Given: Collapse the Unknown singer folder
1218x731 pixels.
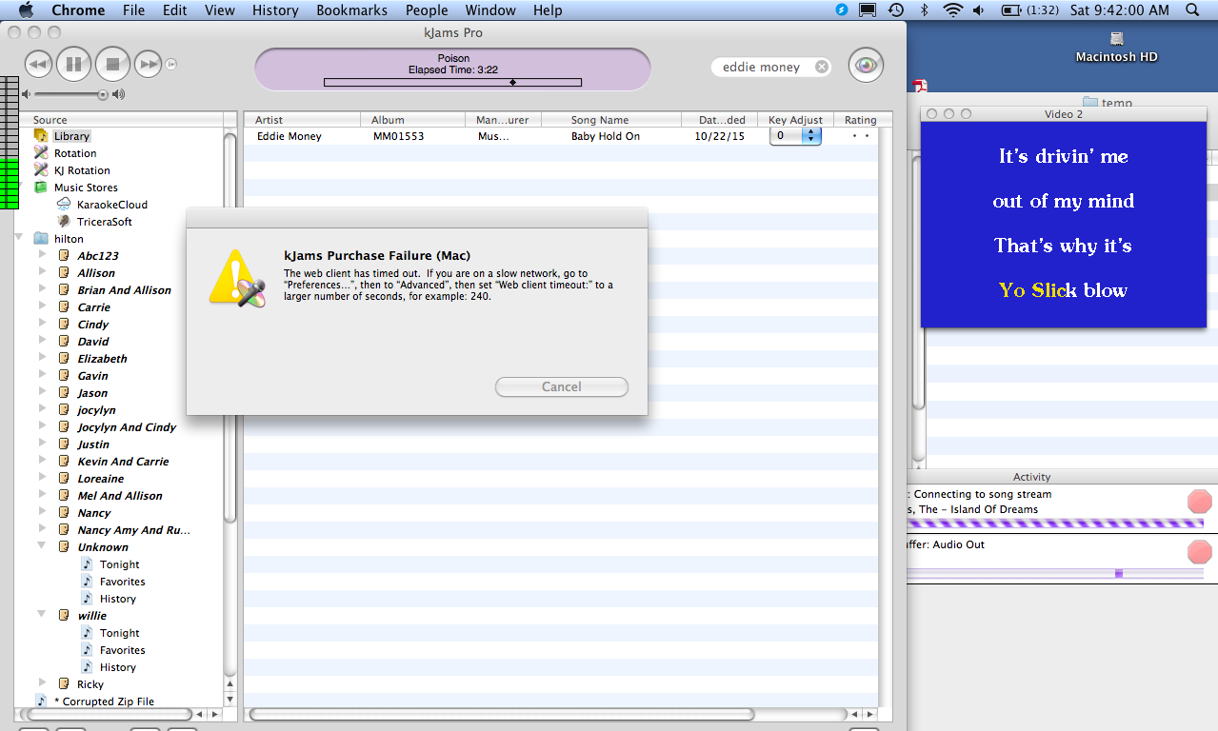Looking at the screenshot, I should point(42,546).
